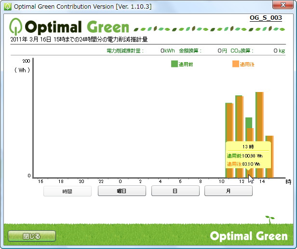
Task: Click the white Optimal Green footer logo
Action: [249, 236]
